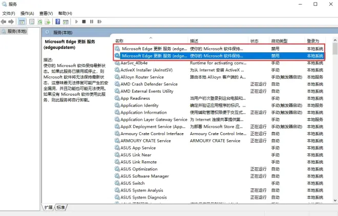Viewport: 338px width, 216px height.
Task: Click the gear icon beside ASUS Link Near
Action: [x=117, y=155]
